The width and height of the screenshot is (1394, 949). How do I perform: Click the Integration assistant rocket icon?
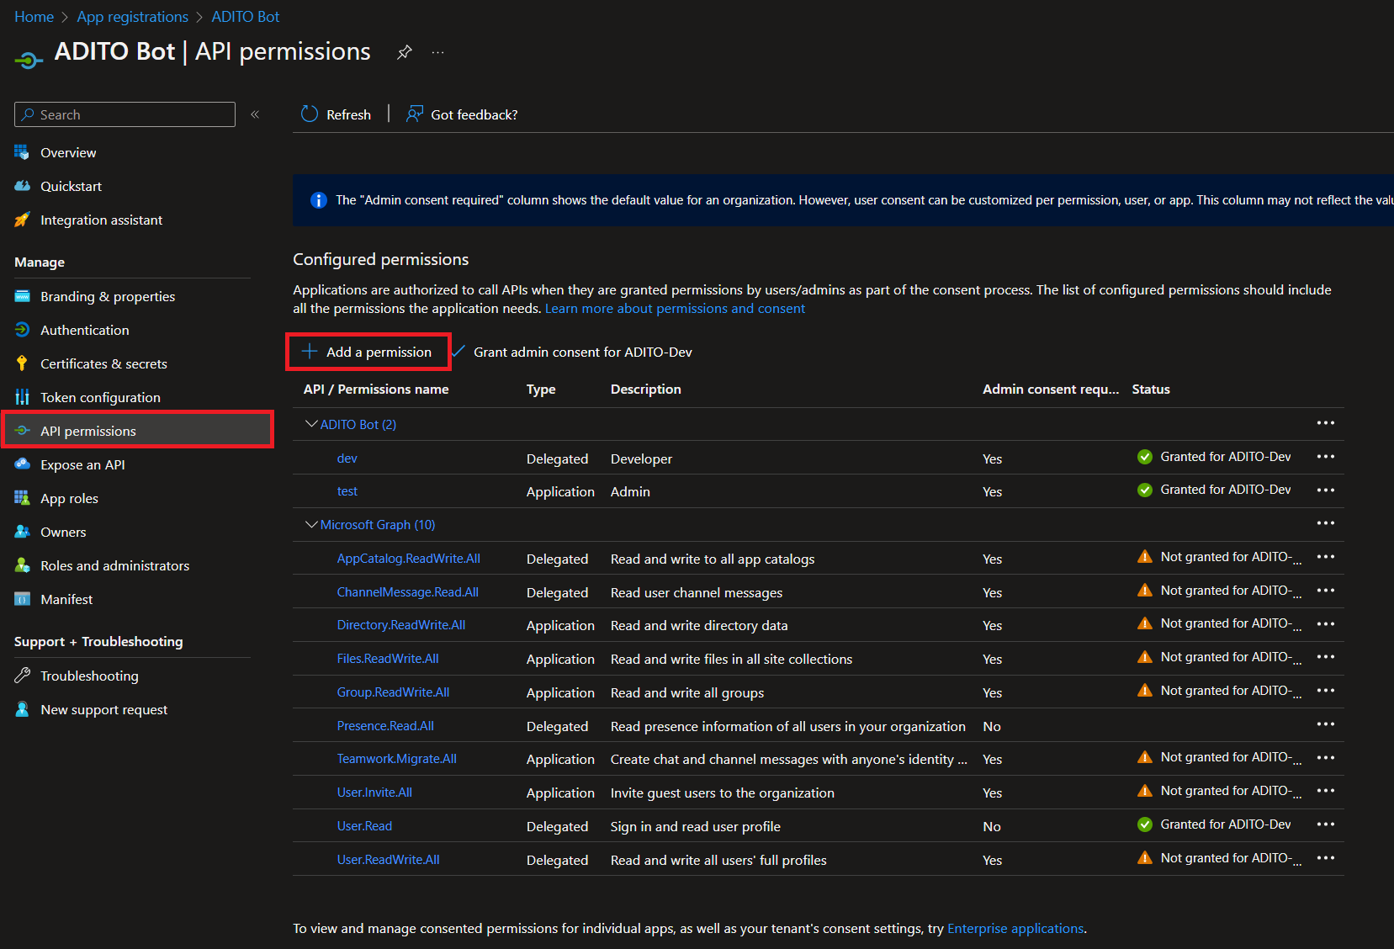pos(22,220)
